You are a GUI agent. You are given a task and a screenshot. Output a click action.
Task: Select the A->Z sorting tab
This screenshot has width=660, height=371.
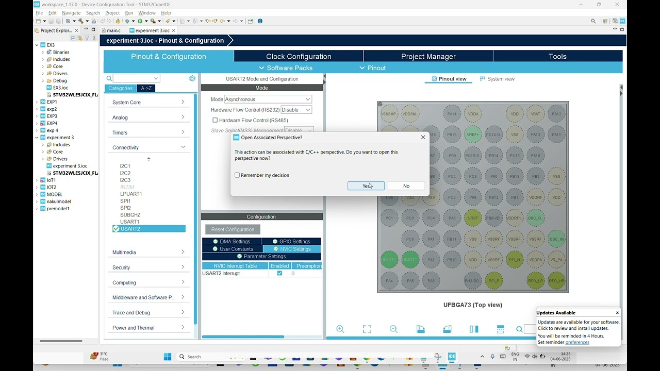146,88
